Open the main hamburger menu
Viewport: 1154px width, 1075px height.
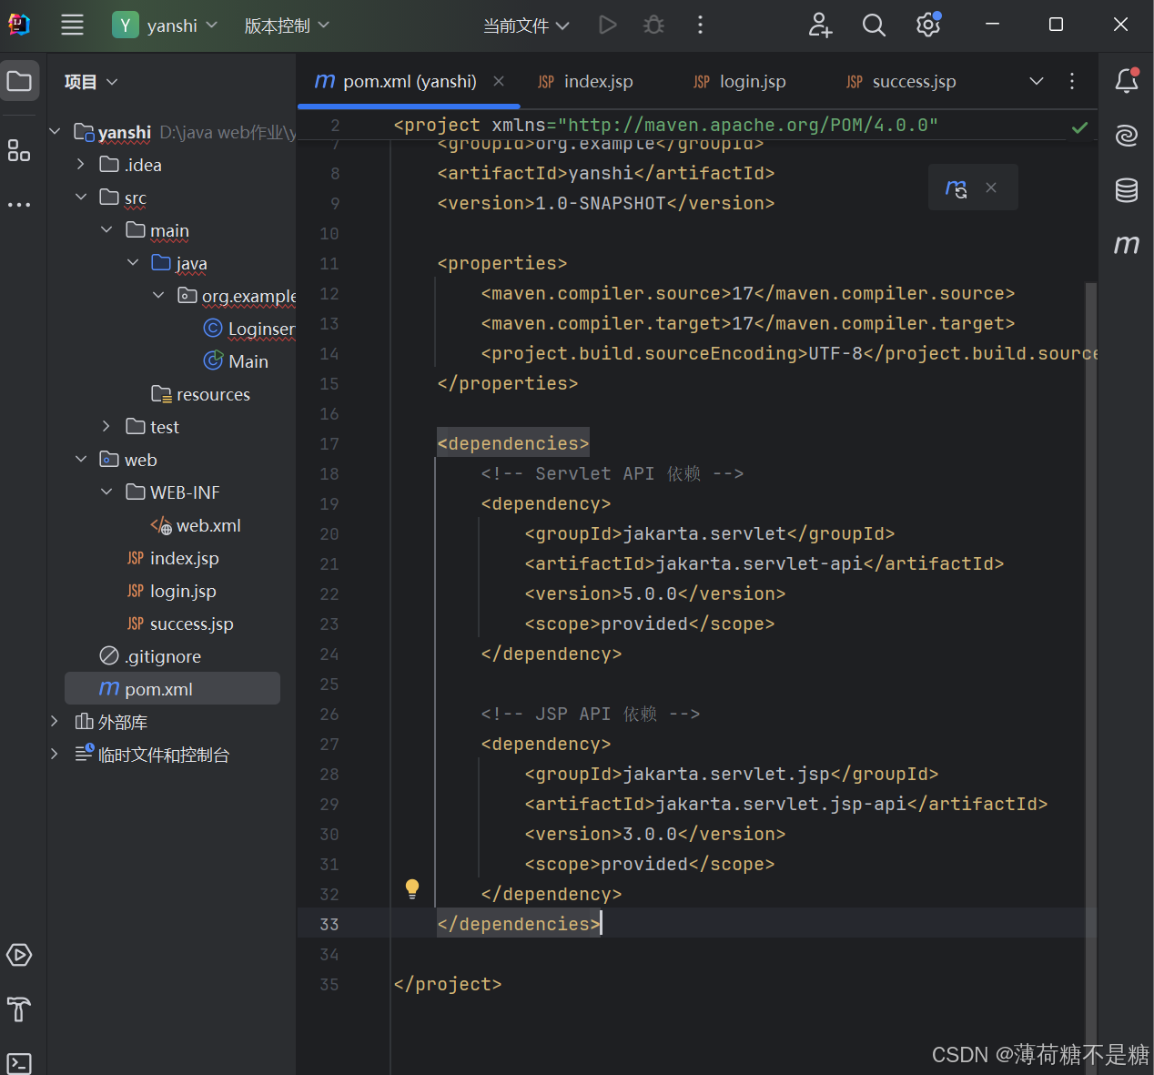click(x=72, y=25)
